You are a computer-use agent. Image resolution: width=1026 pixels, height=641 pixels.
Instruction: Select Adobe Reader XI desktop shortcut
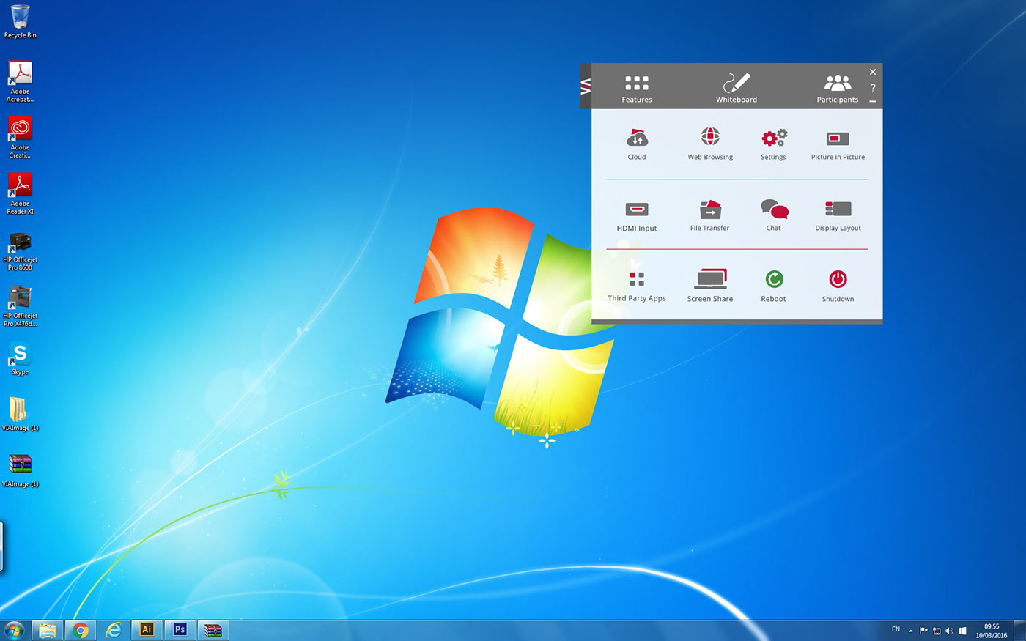click(21, 193)
